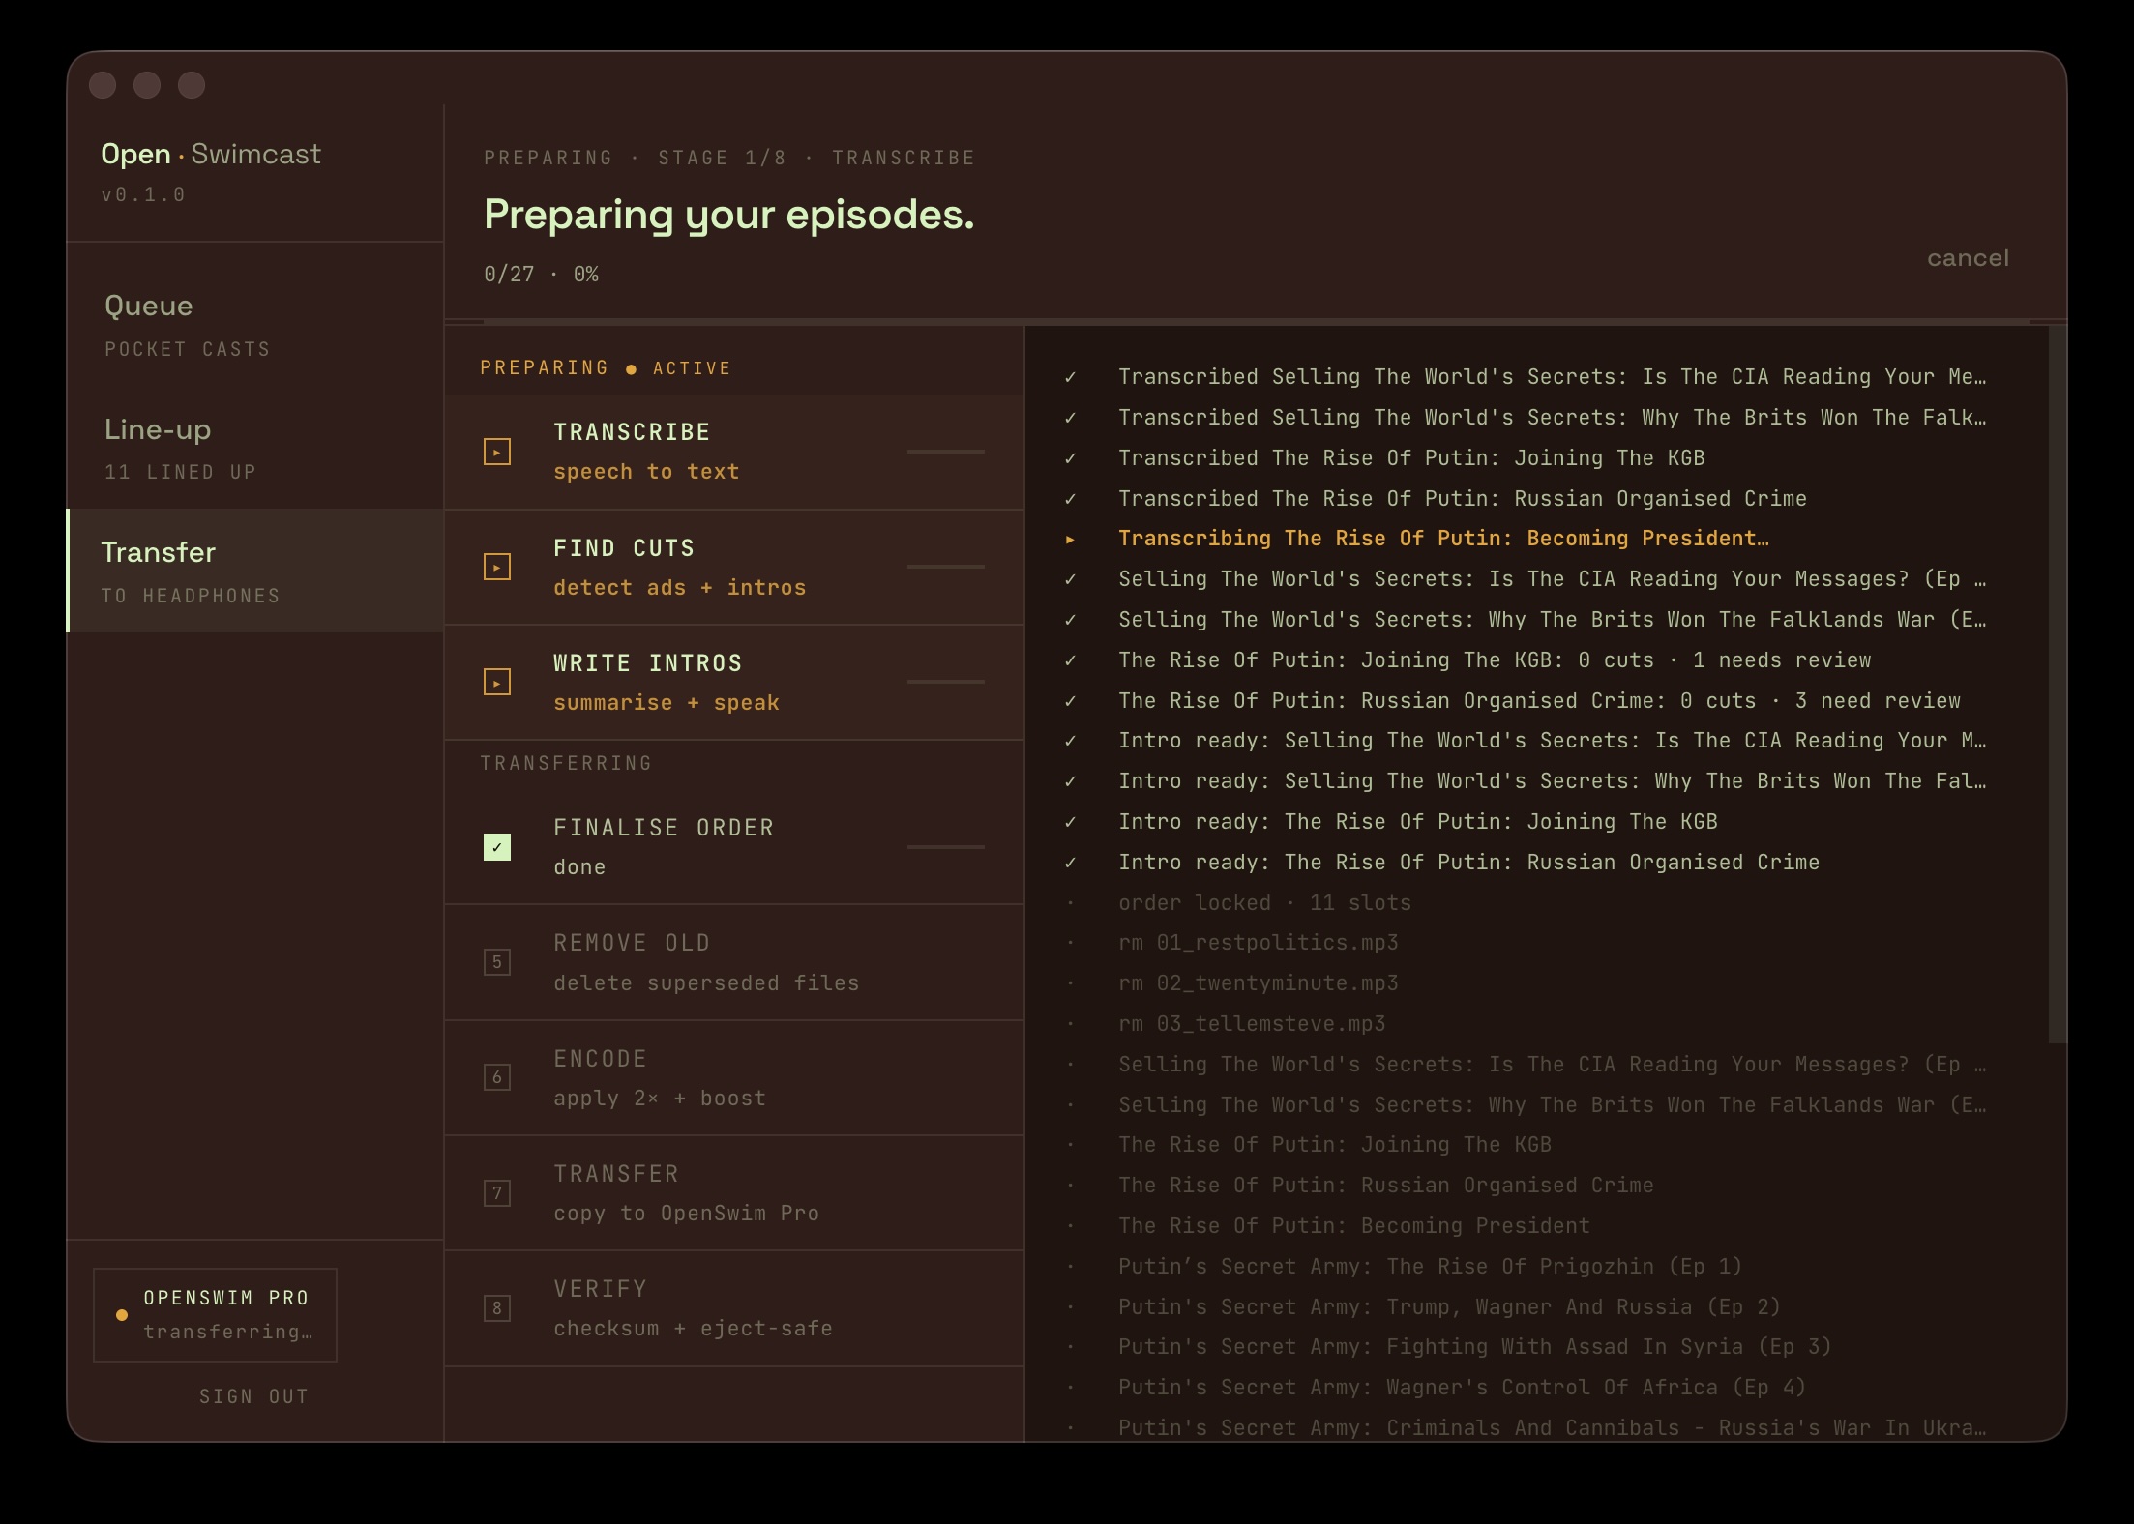
Task: Click Putin's Secret Army: Trump, Wagner line
Action: click(x=1449, y=1307)
